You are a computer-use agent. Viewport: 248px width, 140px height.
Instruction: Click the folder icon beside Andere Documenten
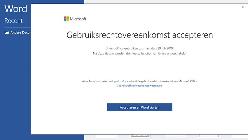point(7,33)
